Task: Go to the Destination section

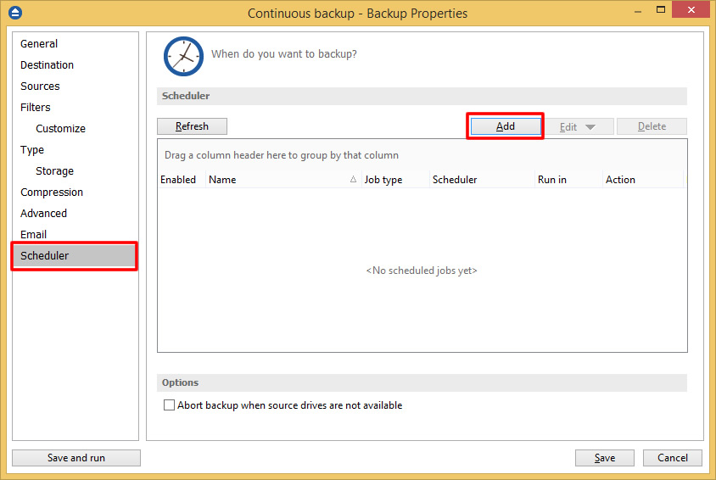Action: pyautogui.click(x=47, y=64)
